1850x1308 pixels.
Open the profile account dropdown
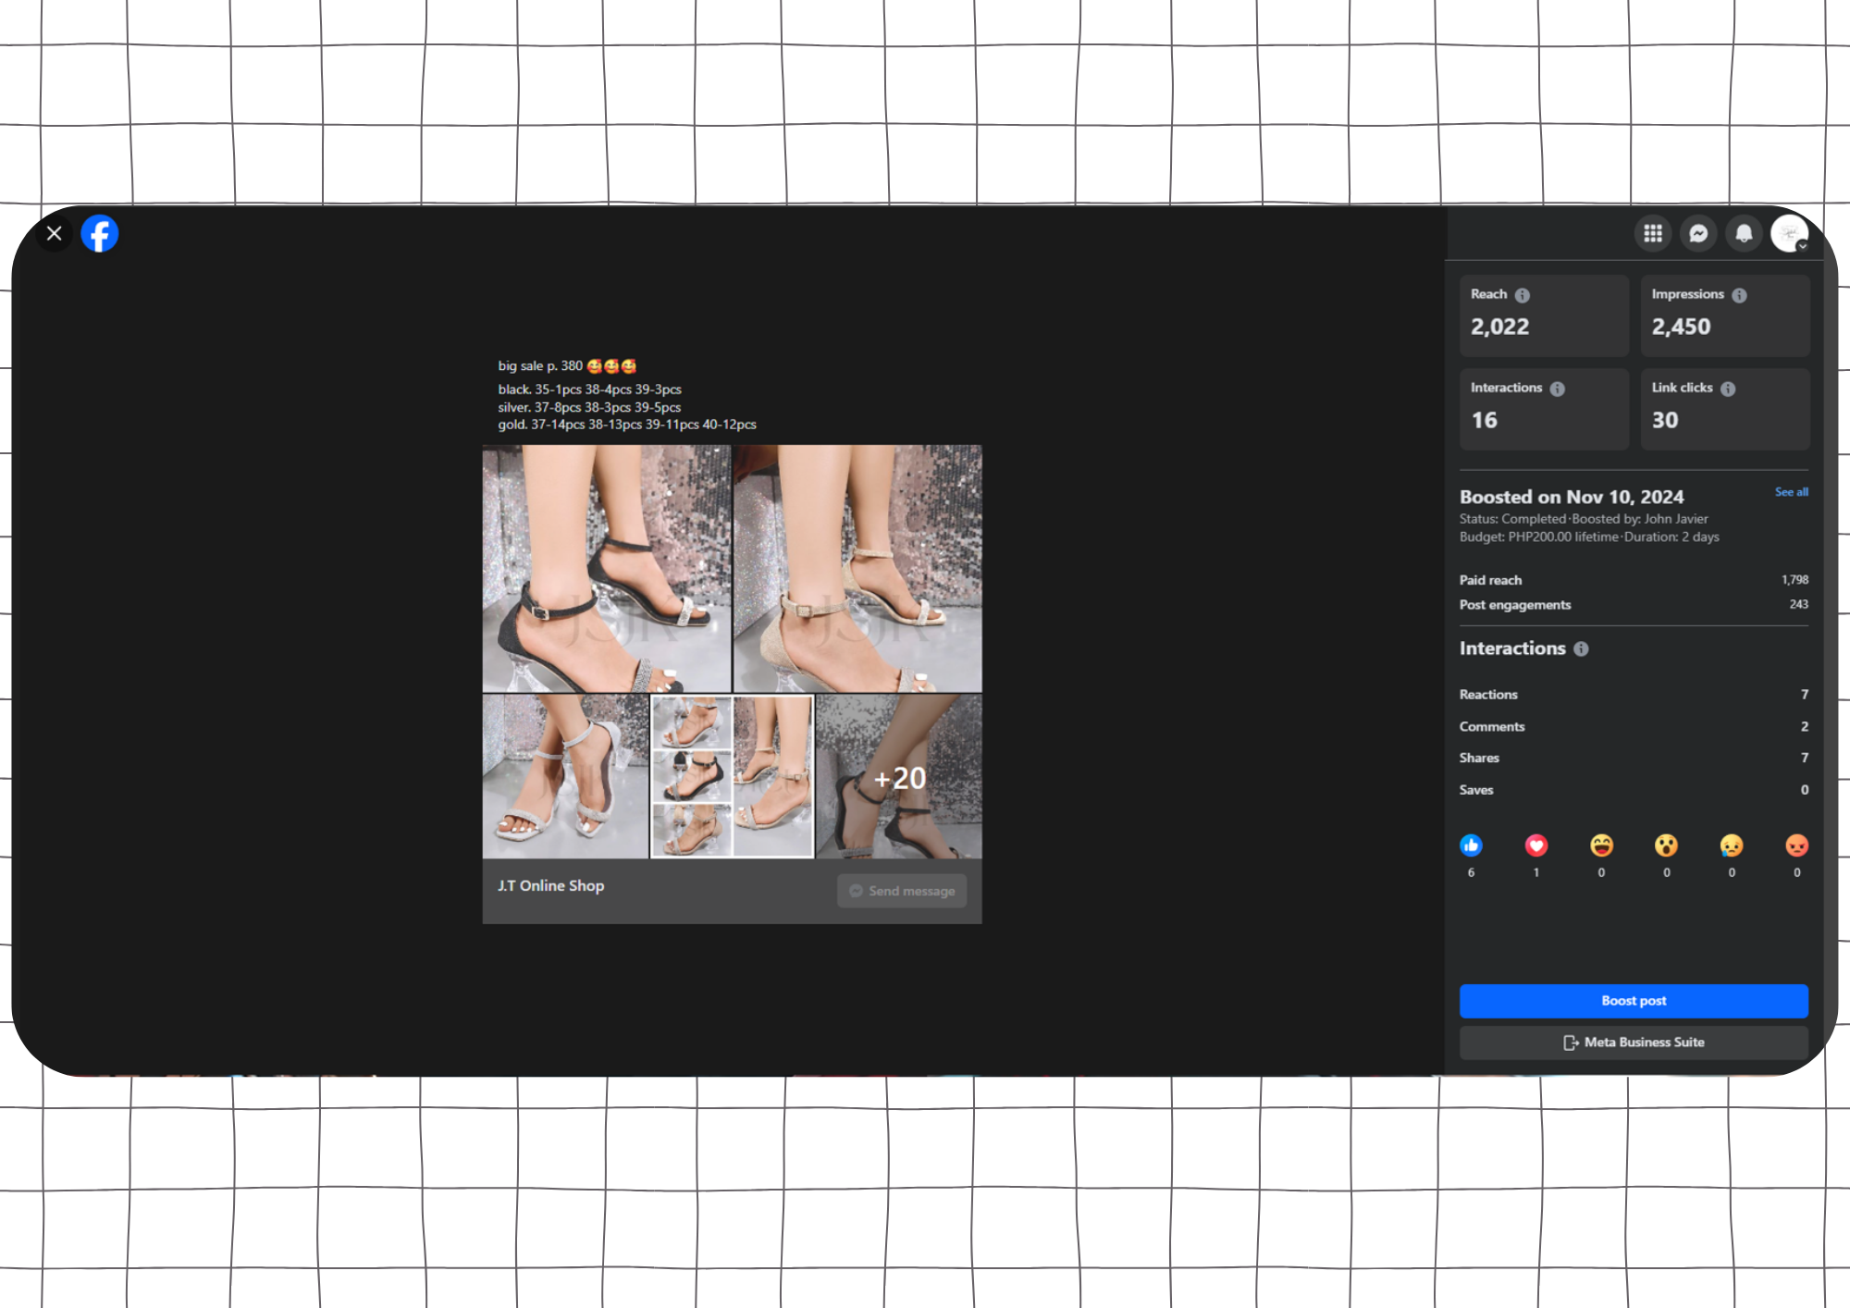pyautogui.click(x=1790, y=233)
